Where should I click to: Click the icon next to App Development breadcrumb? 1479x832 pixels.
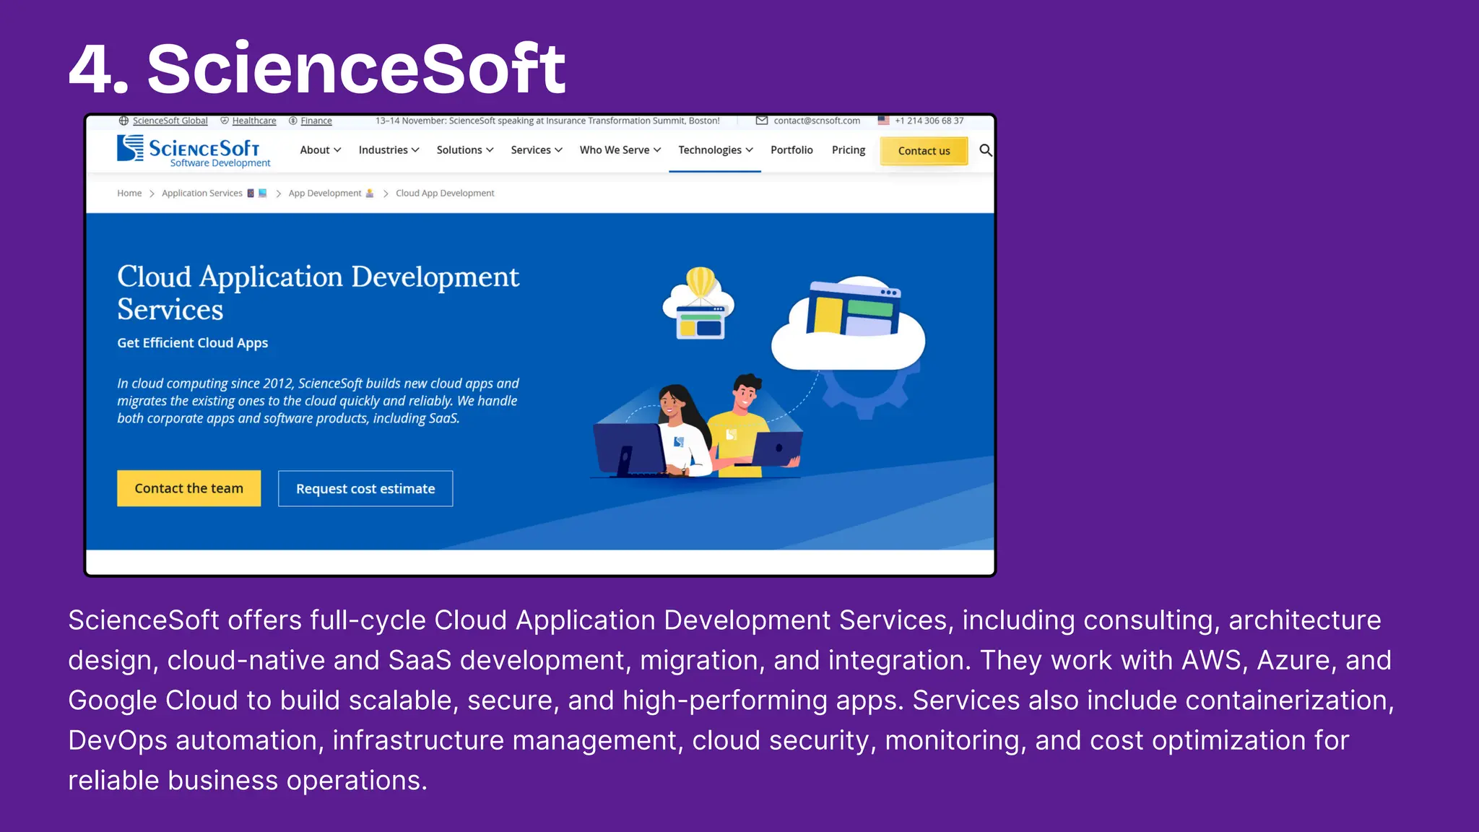tap(370, 193)
